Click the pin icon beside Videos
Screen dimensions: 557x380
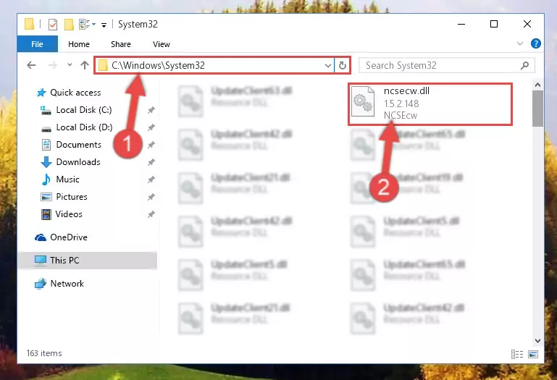coord(151,214)
